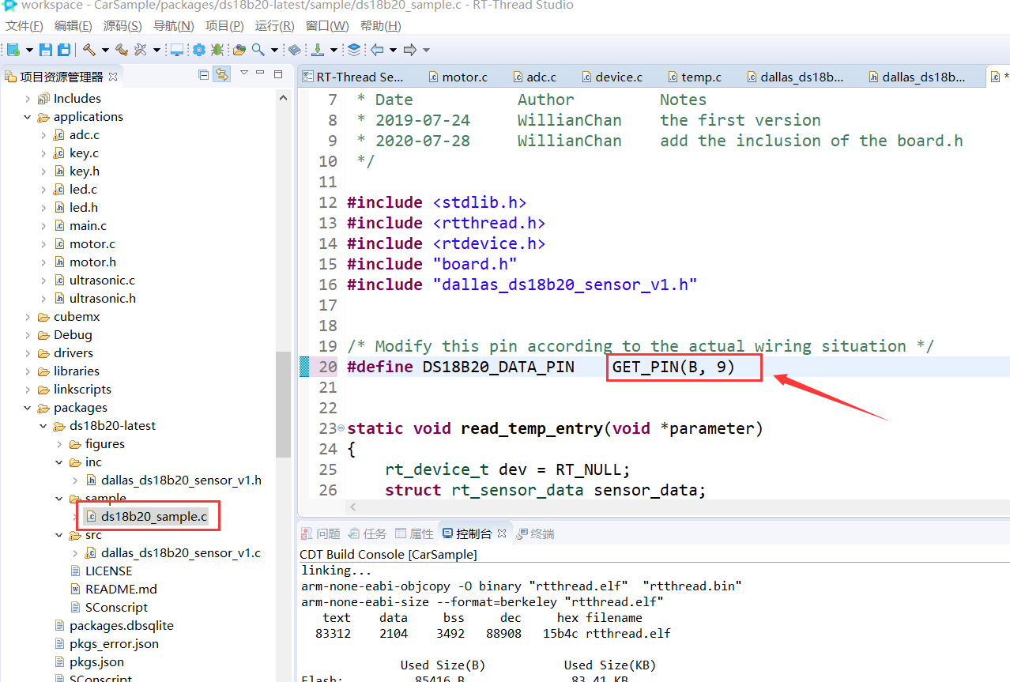Open the 文件(F) menu

[x=24, y=26]
